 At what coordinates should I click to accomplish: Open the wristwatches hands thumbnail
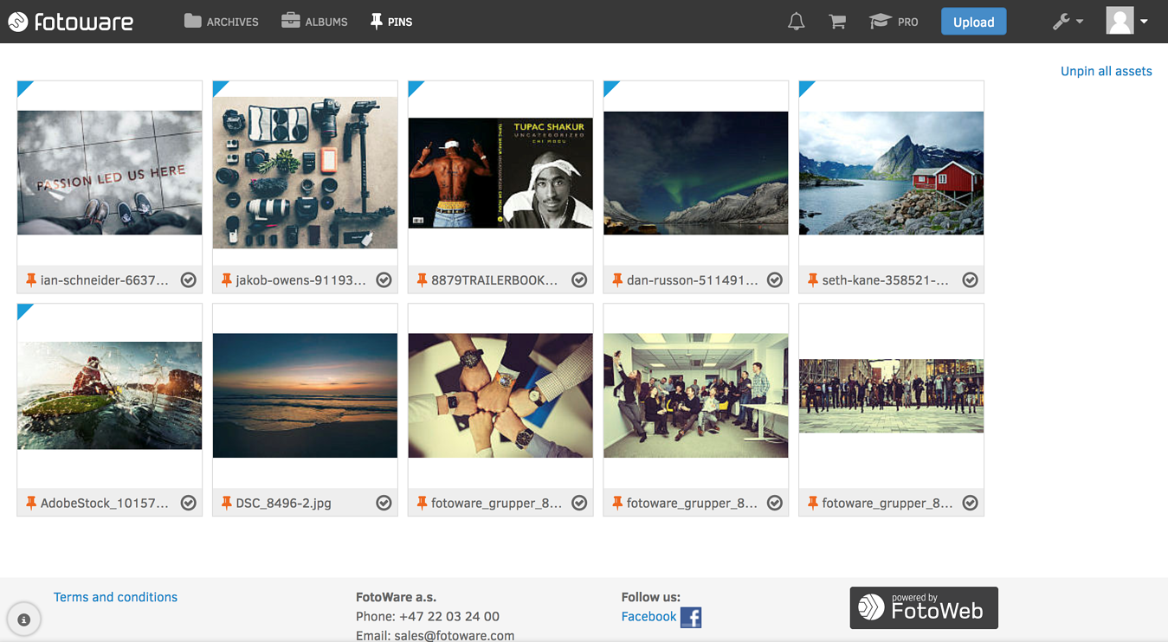click(500, 395)
